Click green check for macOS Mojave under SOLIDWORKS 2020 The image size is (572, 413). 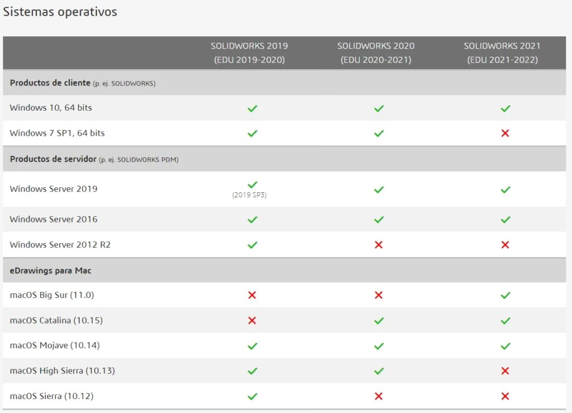(379, 346)
